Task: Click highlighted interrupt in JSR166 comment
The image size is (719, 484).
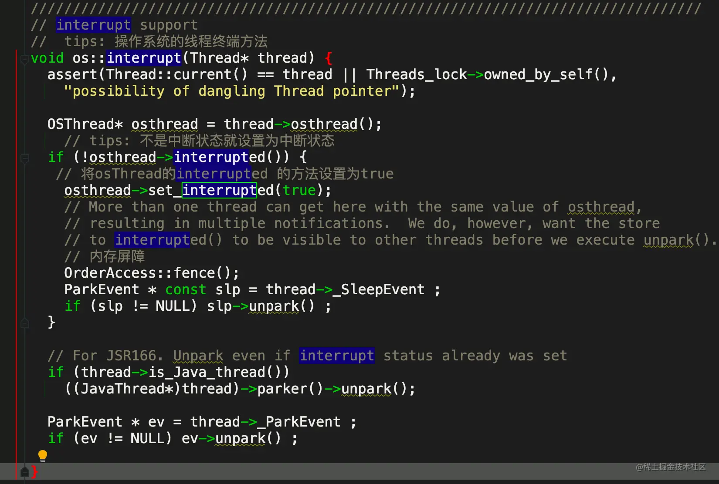Action: (x=337, y=356)
